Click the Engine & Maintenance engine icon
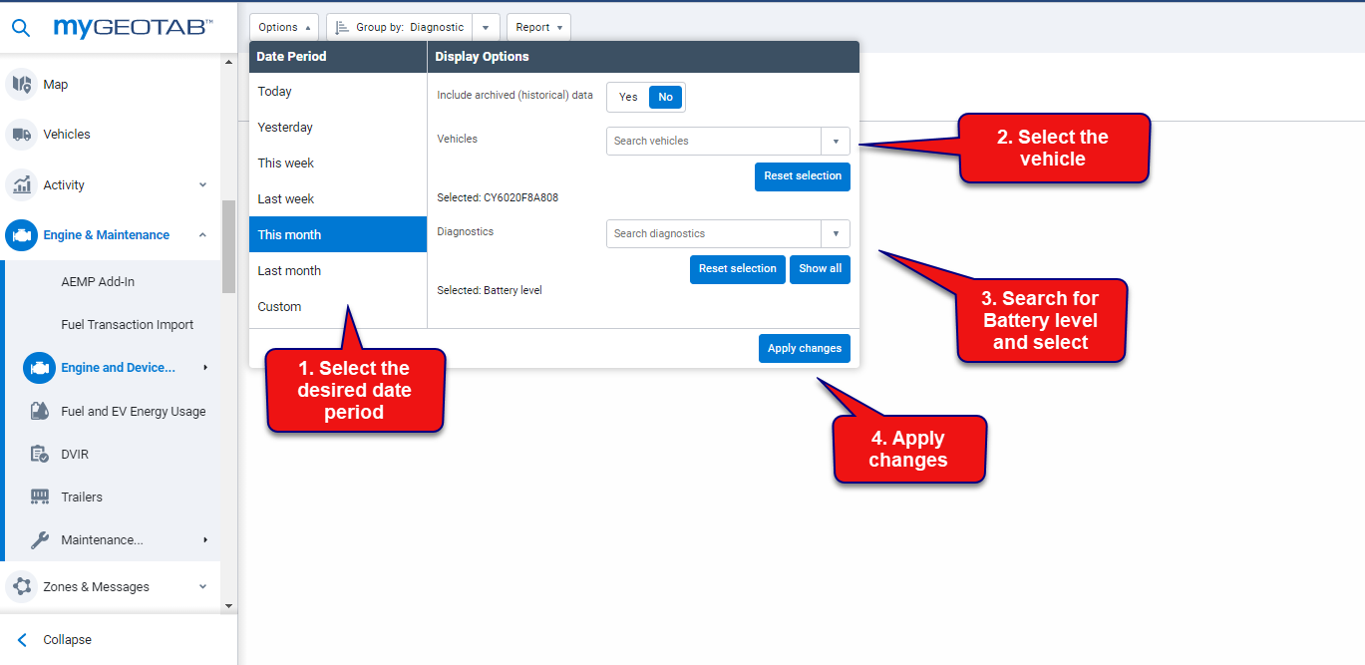 point(21,235)
